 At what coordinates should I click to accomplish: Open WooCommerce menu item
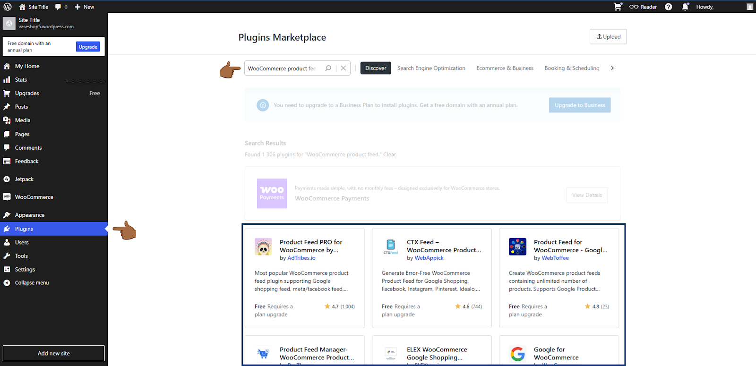pos(54,197)
